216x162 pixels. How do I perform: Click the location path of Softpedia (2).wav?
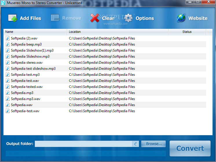(x=102, y=38)
